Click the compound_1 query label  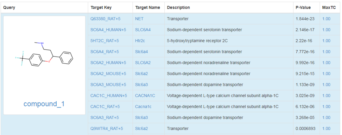[x=44, y=104]
